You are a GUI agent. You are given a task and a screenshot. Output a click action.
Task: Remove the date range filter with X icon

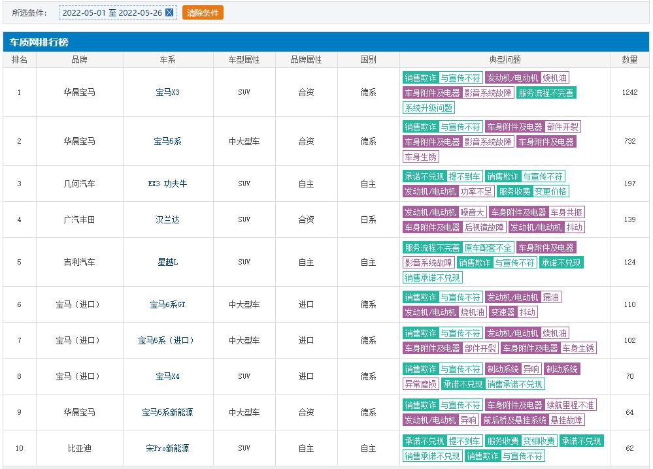point(169,12)
